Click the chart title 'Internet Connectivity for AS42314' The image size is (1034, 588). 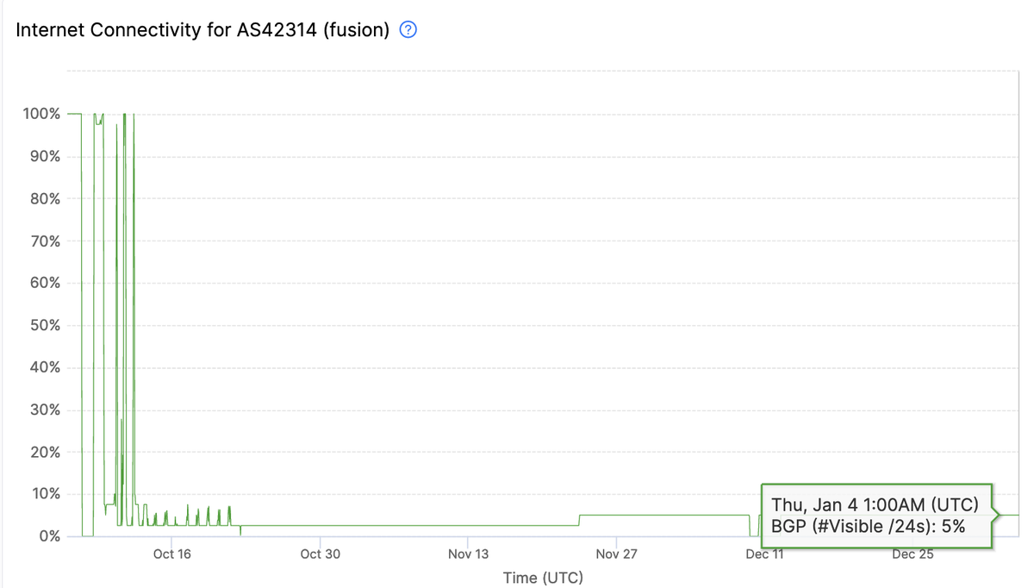[203, 30]
